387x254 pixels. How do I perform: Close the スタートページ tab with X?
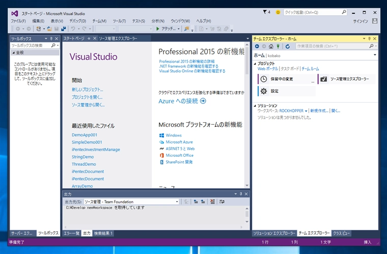pos(95,39)
